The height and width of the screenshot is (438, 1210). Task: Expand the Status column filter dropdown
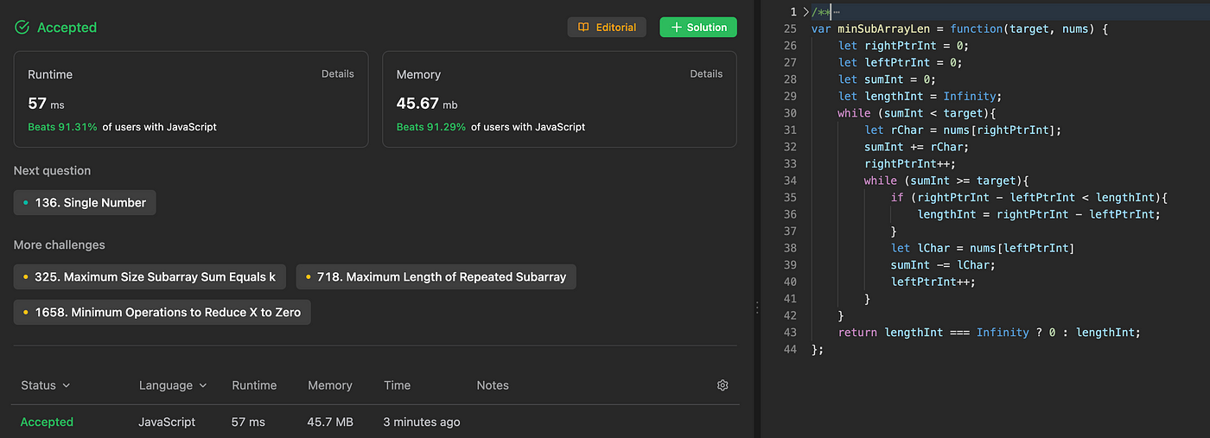click(x=45, y=385)
